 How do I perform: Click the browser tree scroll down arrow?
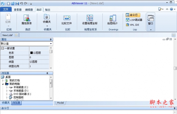(51, 98)
